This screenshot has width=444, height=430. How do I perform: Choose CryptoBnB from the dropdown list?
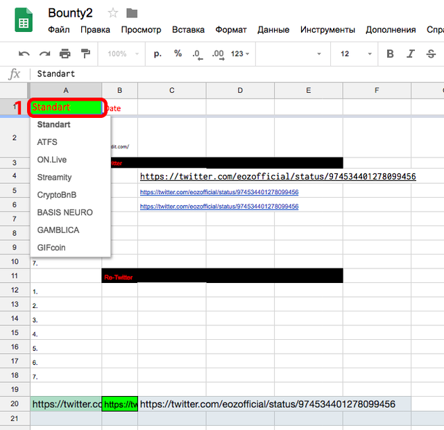(x=70, y=195)
